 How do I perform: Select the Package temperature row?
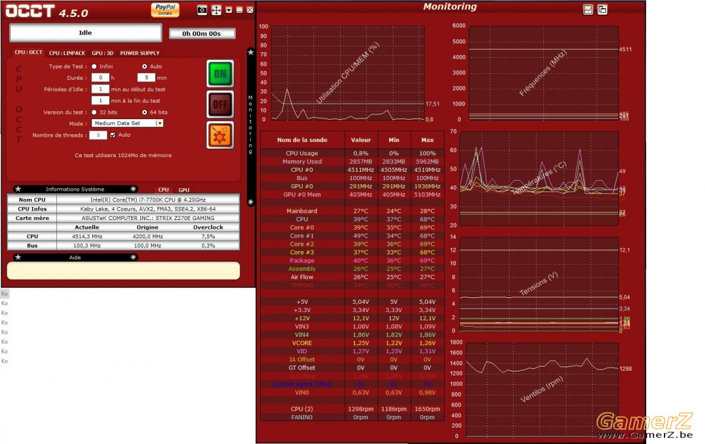tap(352, 260)
